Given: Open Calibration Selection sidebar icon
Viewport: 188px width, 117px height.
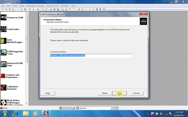Looking at the screenshot, I should [3, 88].
